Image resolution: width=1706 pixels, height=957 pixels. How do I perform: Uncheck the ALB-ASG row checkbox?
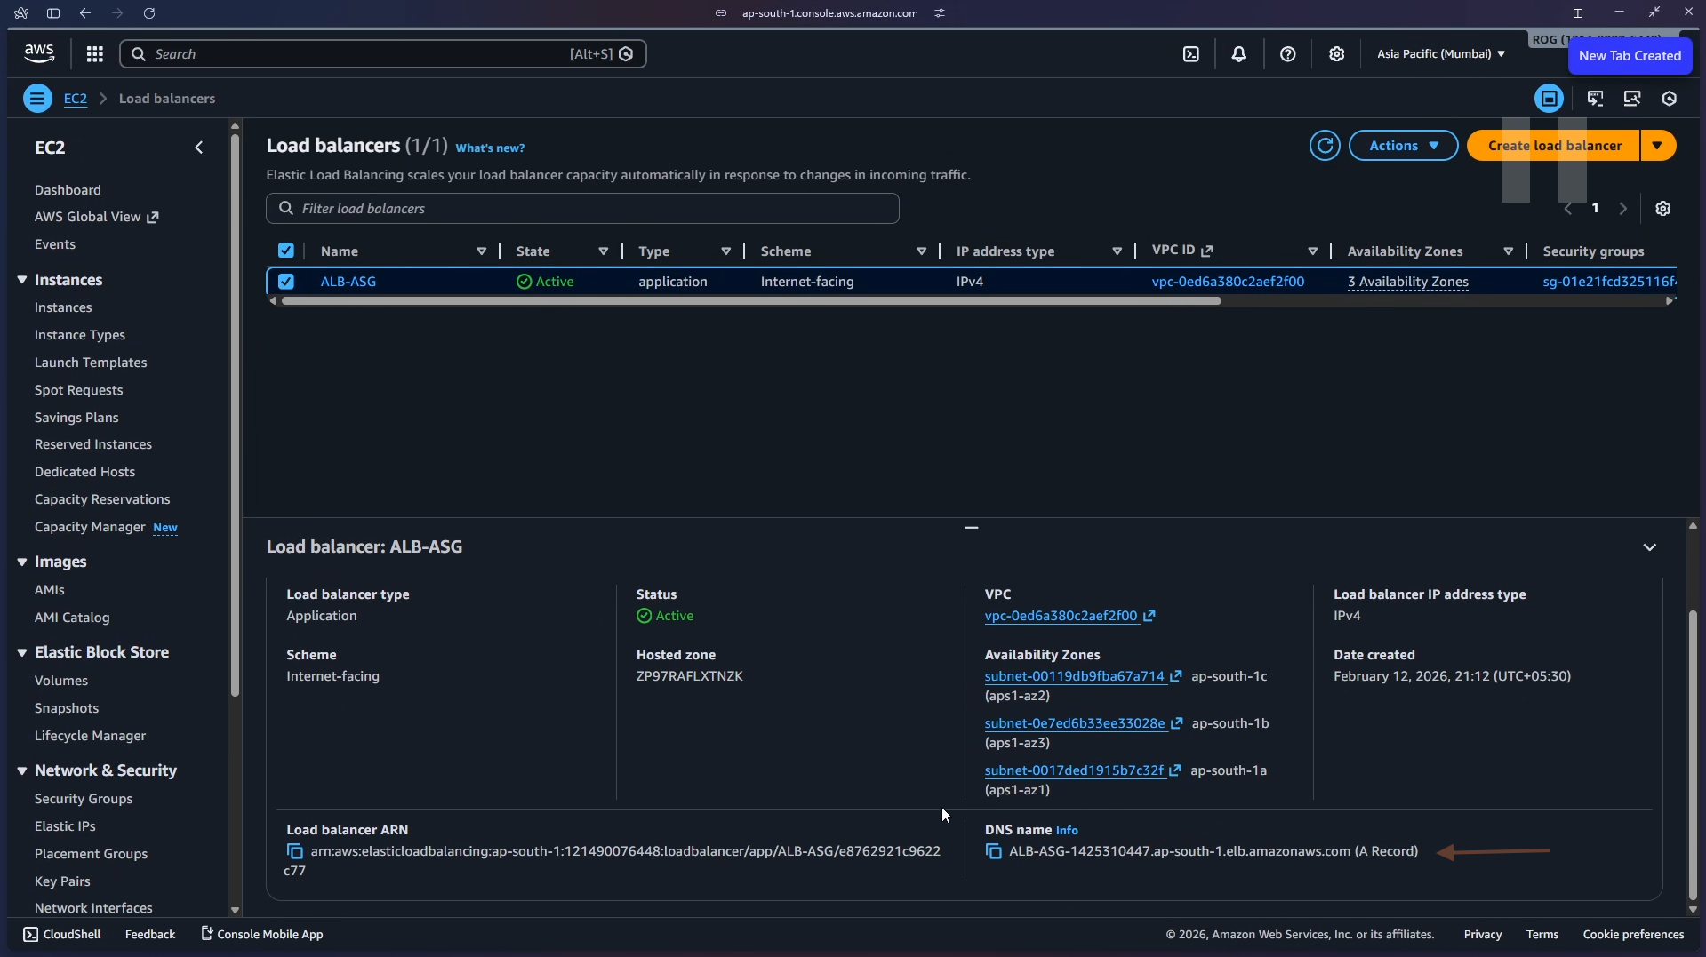285,281
